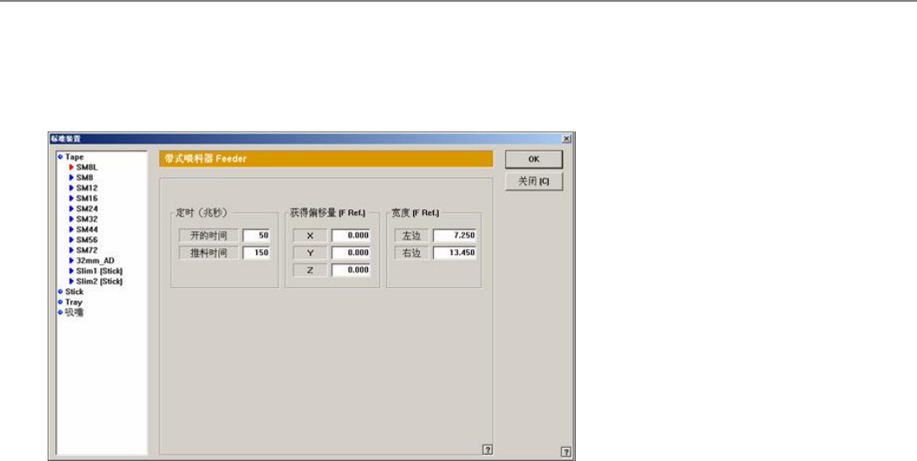
Task: Click the help icon at the dialog corner
Action: (x=565, y=451)
